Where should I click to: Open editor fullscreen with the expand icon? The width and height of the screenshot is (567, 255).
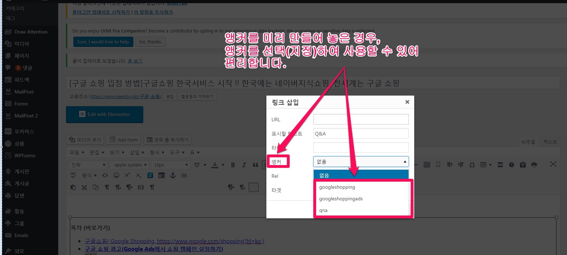(x=553, y=164)
